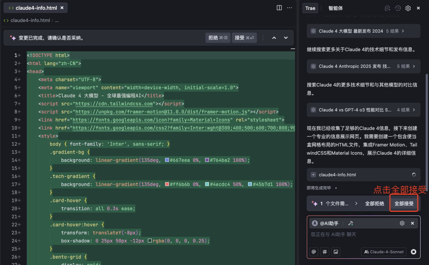
Task: Expand the 1 个文件需 pending files list
Action: [356, 204]
